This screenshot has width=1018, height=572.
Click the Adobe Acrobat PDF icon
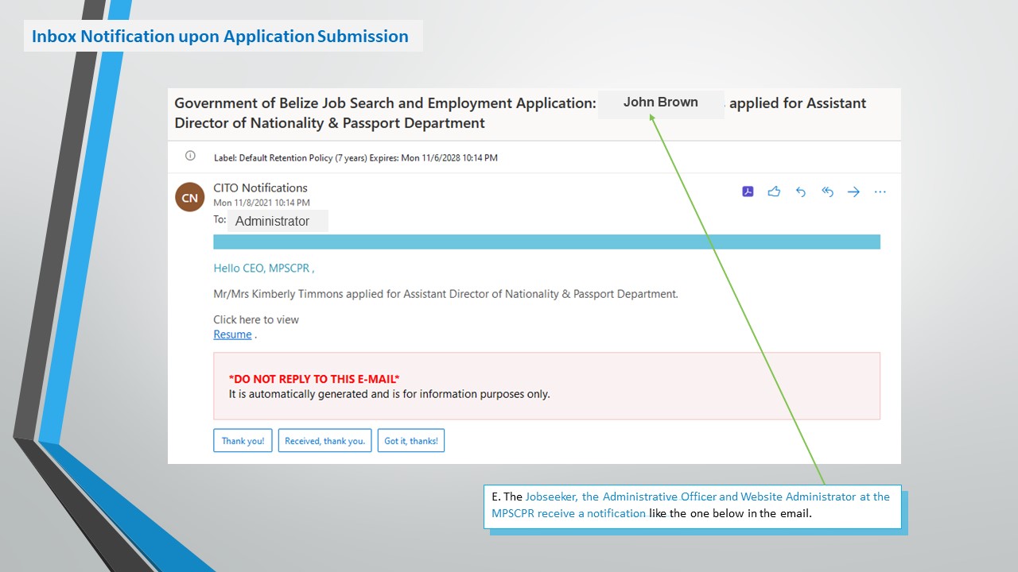coord(748,191)
